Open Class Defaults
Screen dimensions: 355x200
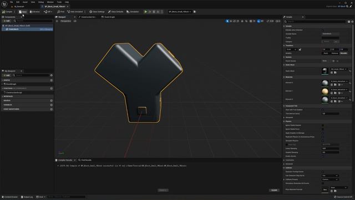pos(115,12)
